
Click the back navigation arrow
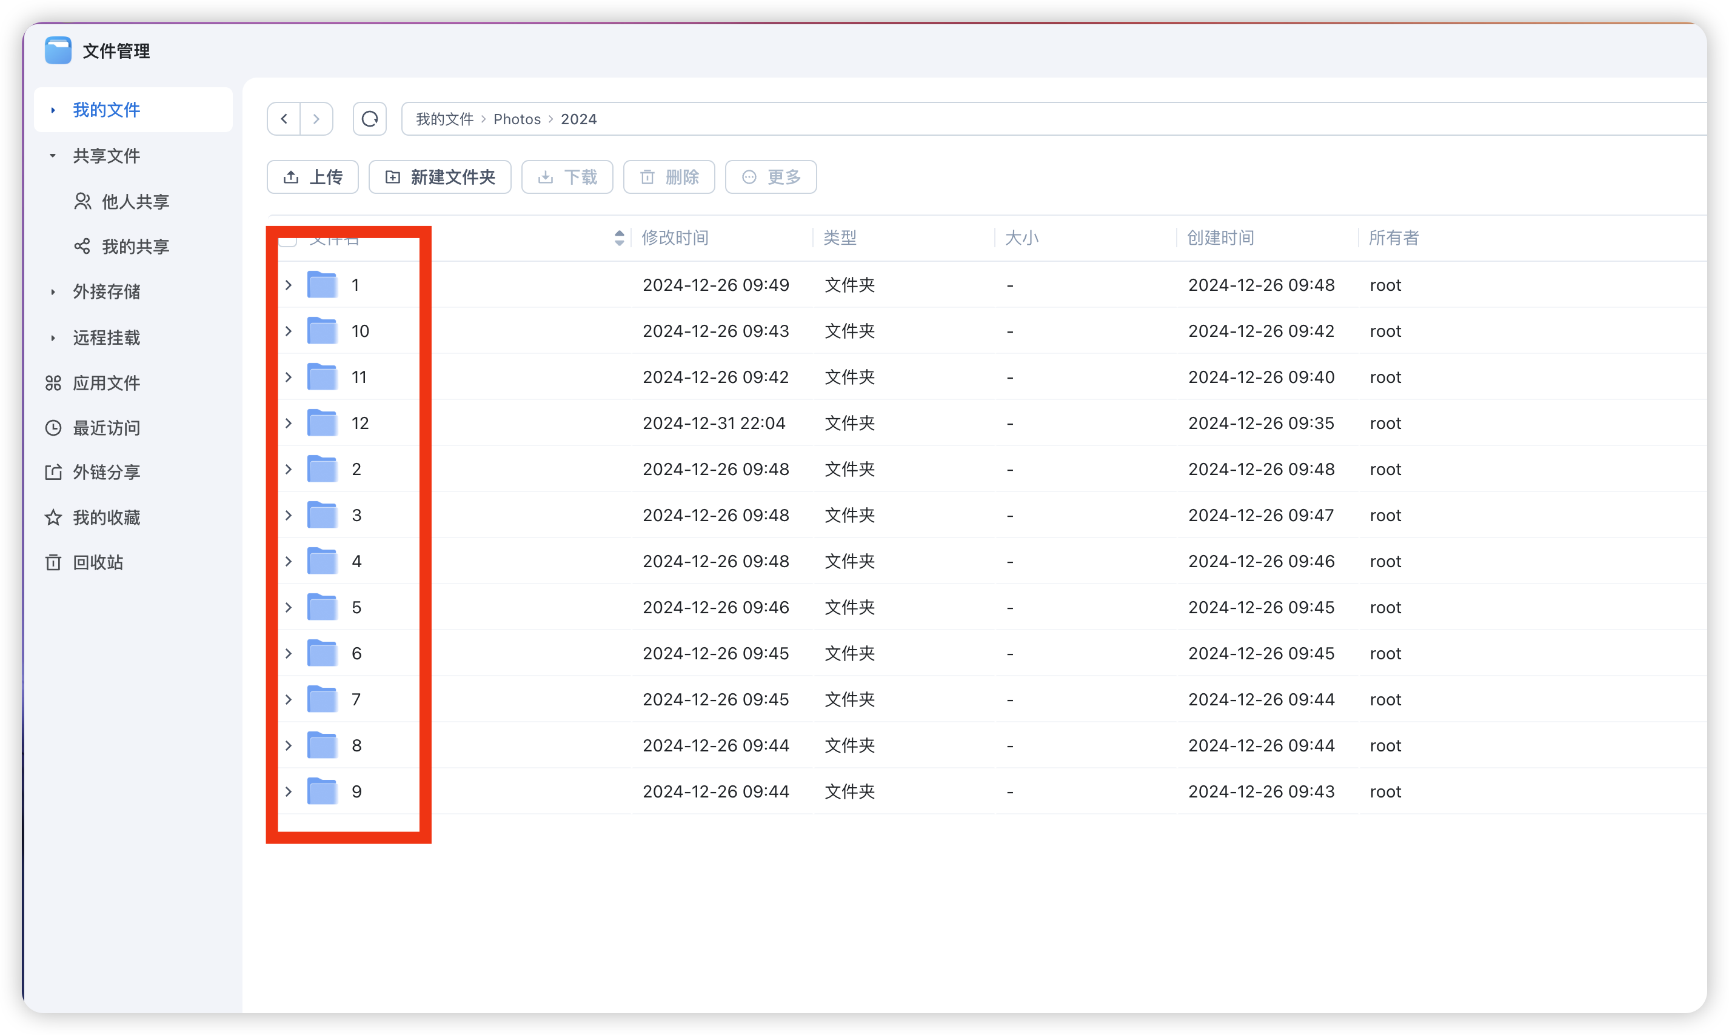click(284, 119)
